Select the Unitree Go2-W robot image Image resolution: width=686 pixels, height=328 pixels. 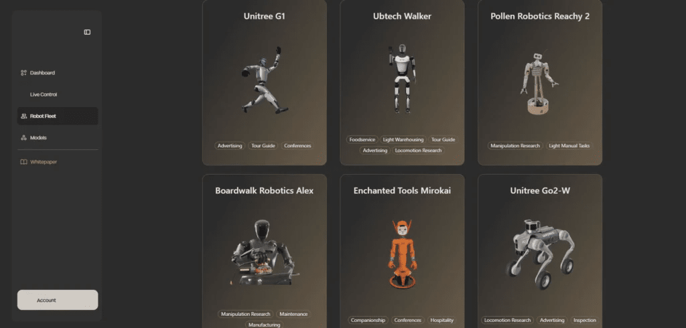(x=540, y=254)
